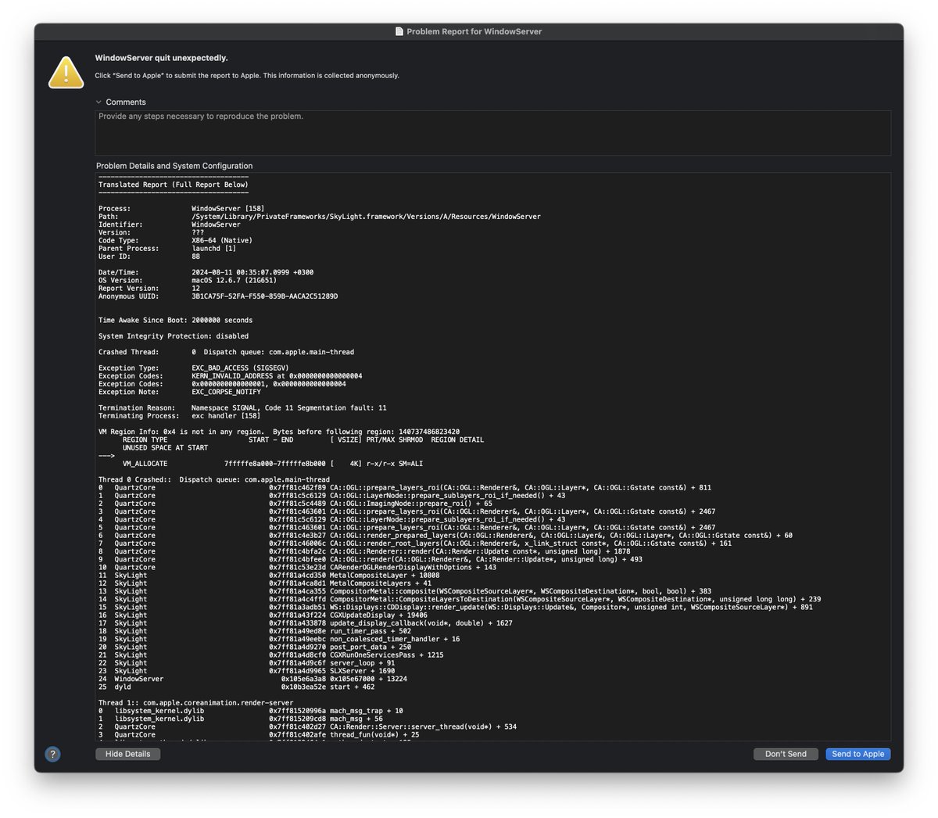
Task: Click stack frame 21 CGXRunOneServicesPass
Action: coord(271,655)
